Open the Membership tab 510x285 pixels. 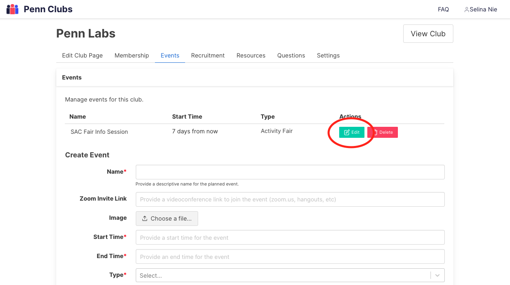[132, 55]
